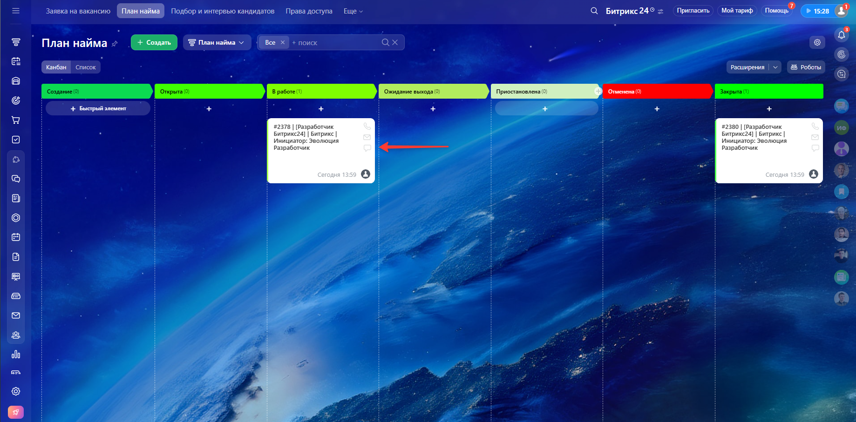Screen dimensions: 856x422
Task: Switch to Список view
Action: (x=86, y=67)
